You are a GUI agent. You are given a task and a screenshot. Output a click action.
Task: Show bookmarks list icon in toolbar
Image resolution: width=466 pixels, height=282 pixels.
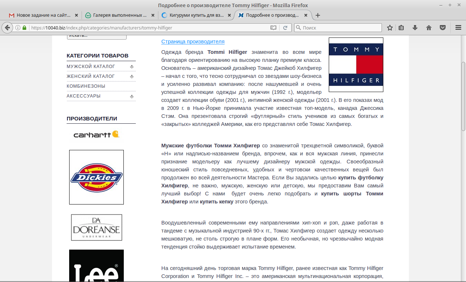tap(401, 28)
